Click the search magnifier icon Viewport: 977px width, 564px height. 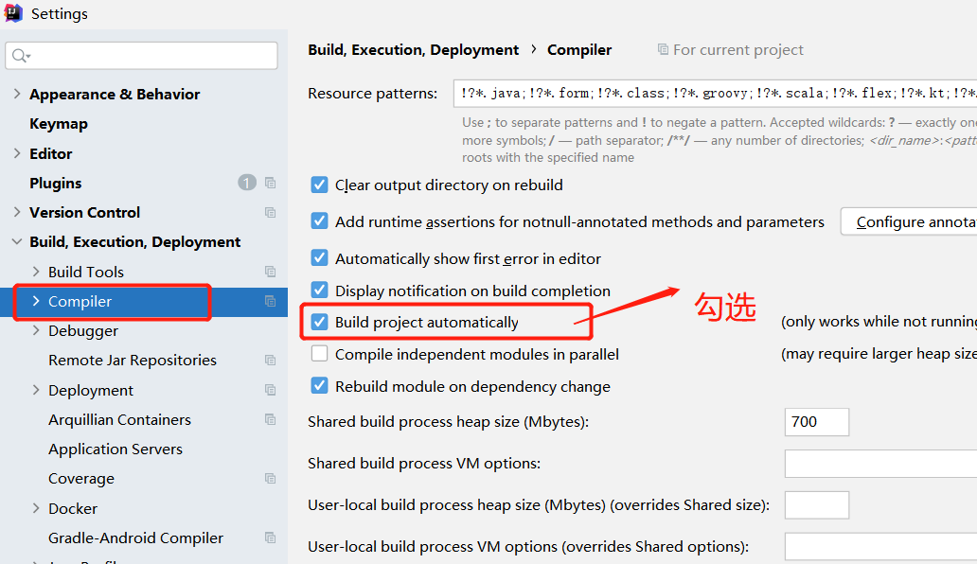point(18,56)
